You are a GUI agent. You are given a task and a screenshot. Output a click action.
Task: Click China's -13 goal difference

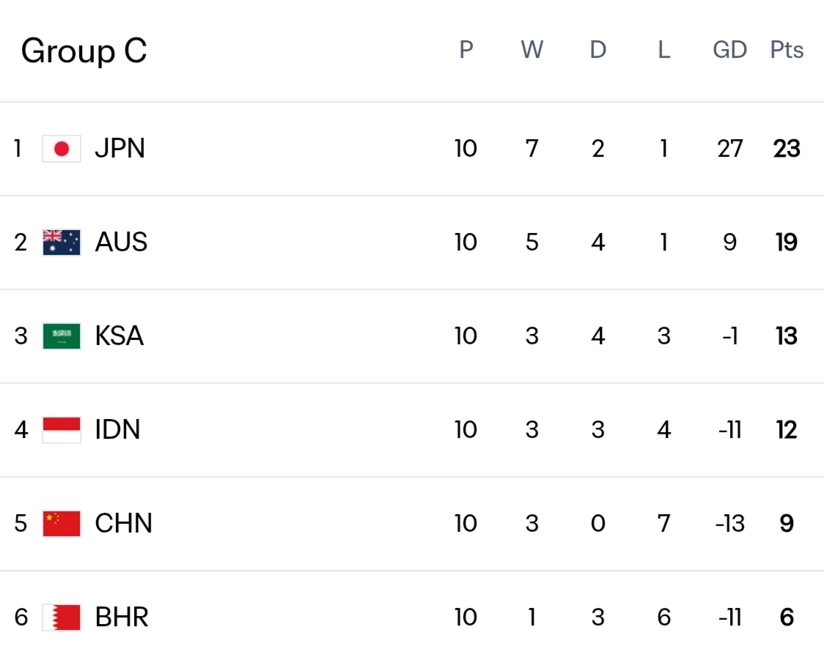point(730,524)
